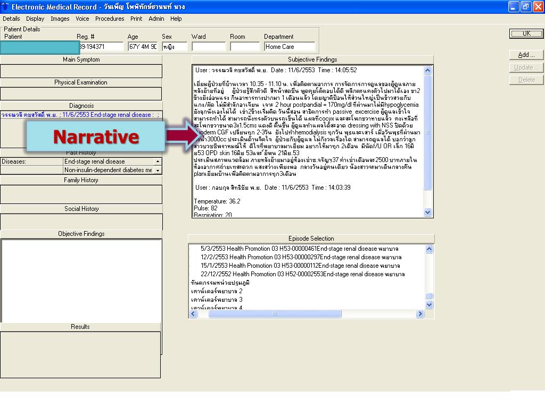Click the OK button

tap(526, 33)
